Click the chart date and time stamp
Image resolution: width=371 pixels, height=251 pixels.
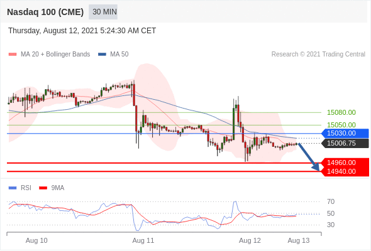pyautogui.click(x=82, y=31)
